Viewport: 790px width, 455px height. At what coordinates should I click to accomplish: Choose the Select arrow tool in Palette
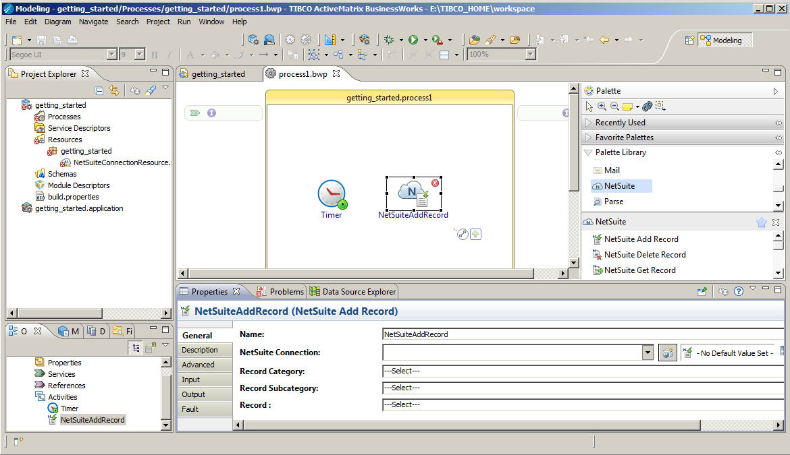(589, 107)
